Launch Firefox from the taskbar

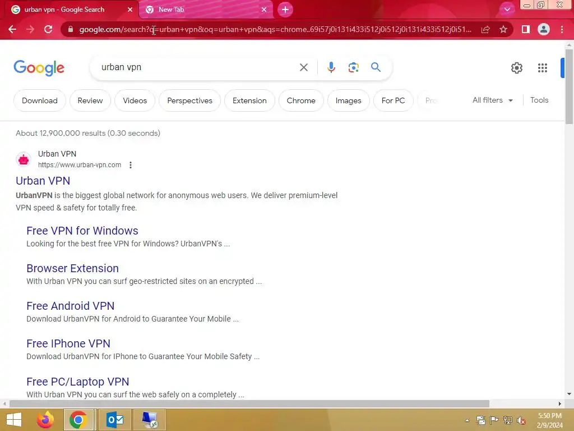click(45, 420)
